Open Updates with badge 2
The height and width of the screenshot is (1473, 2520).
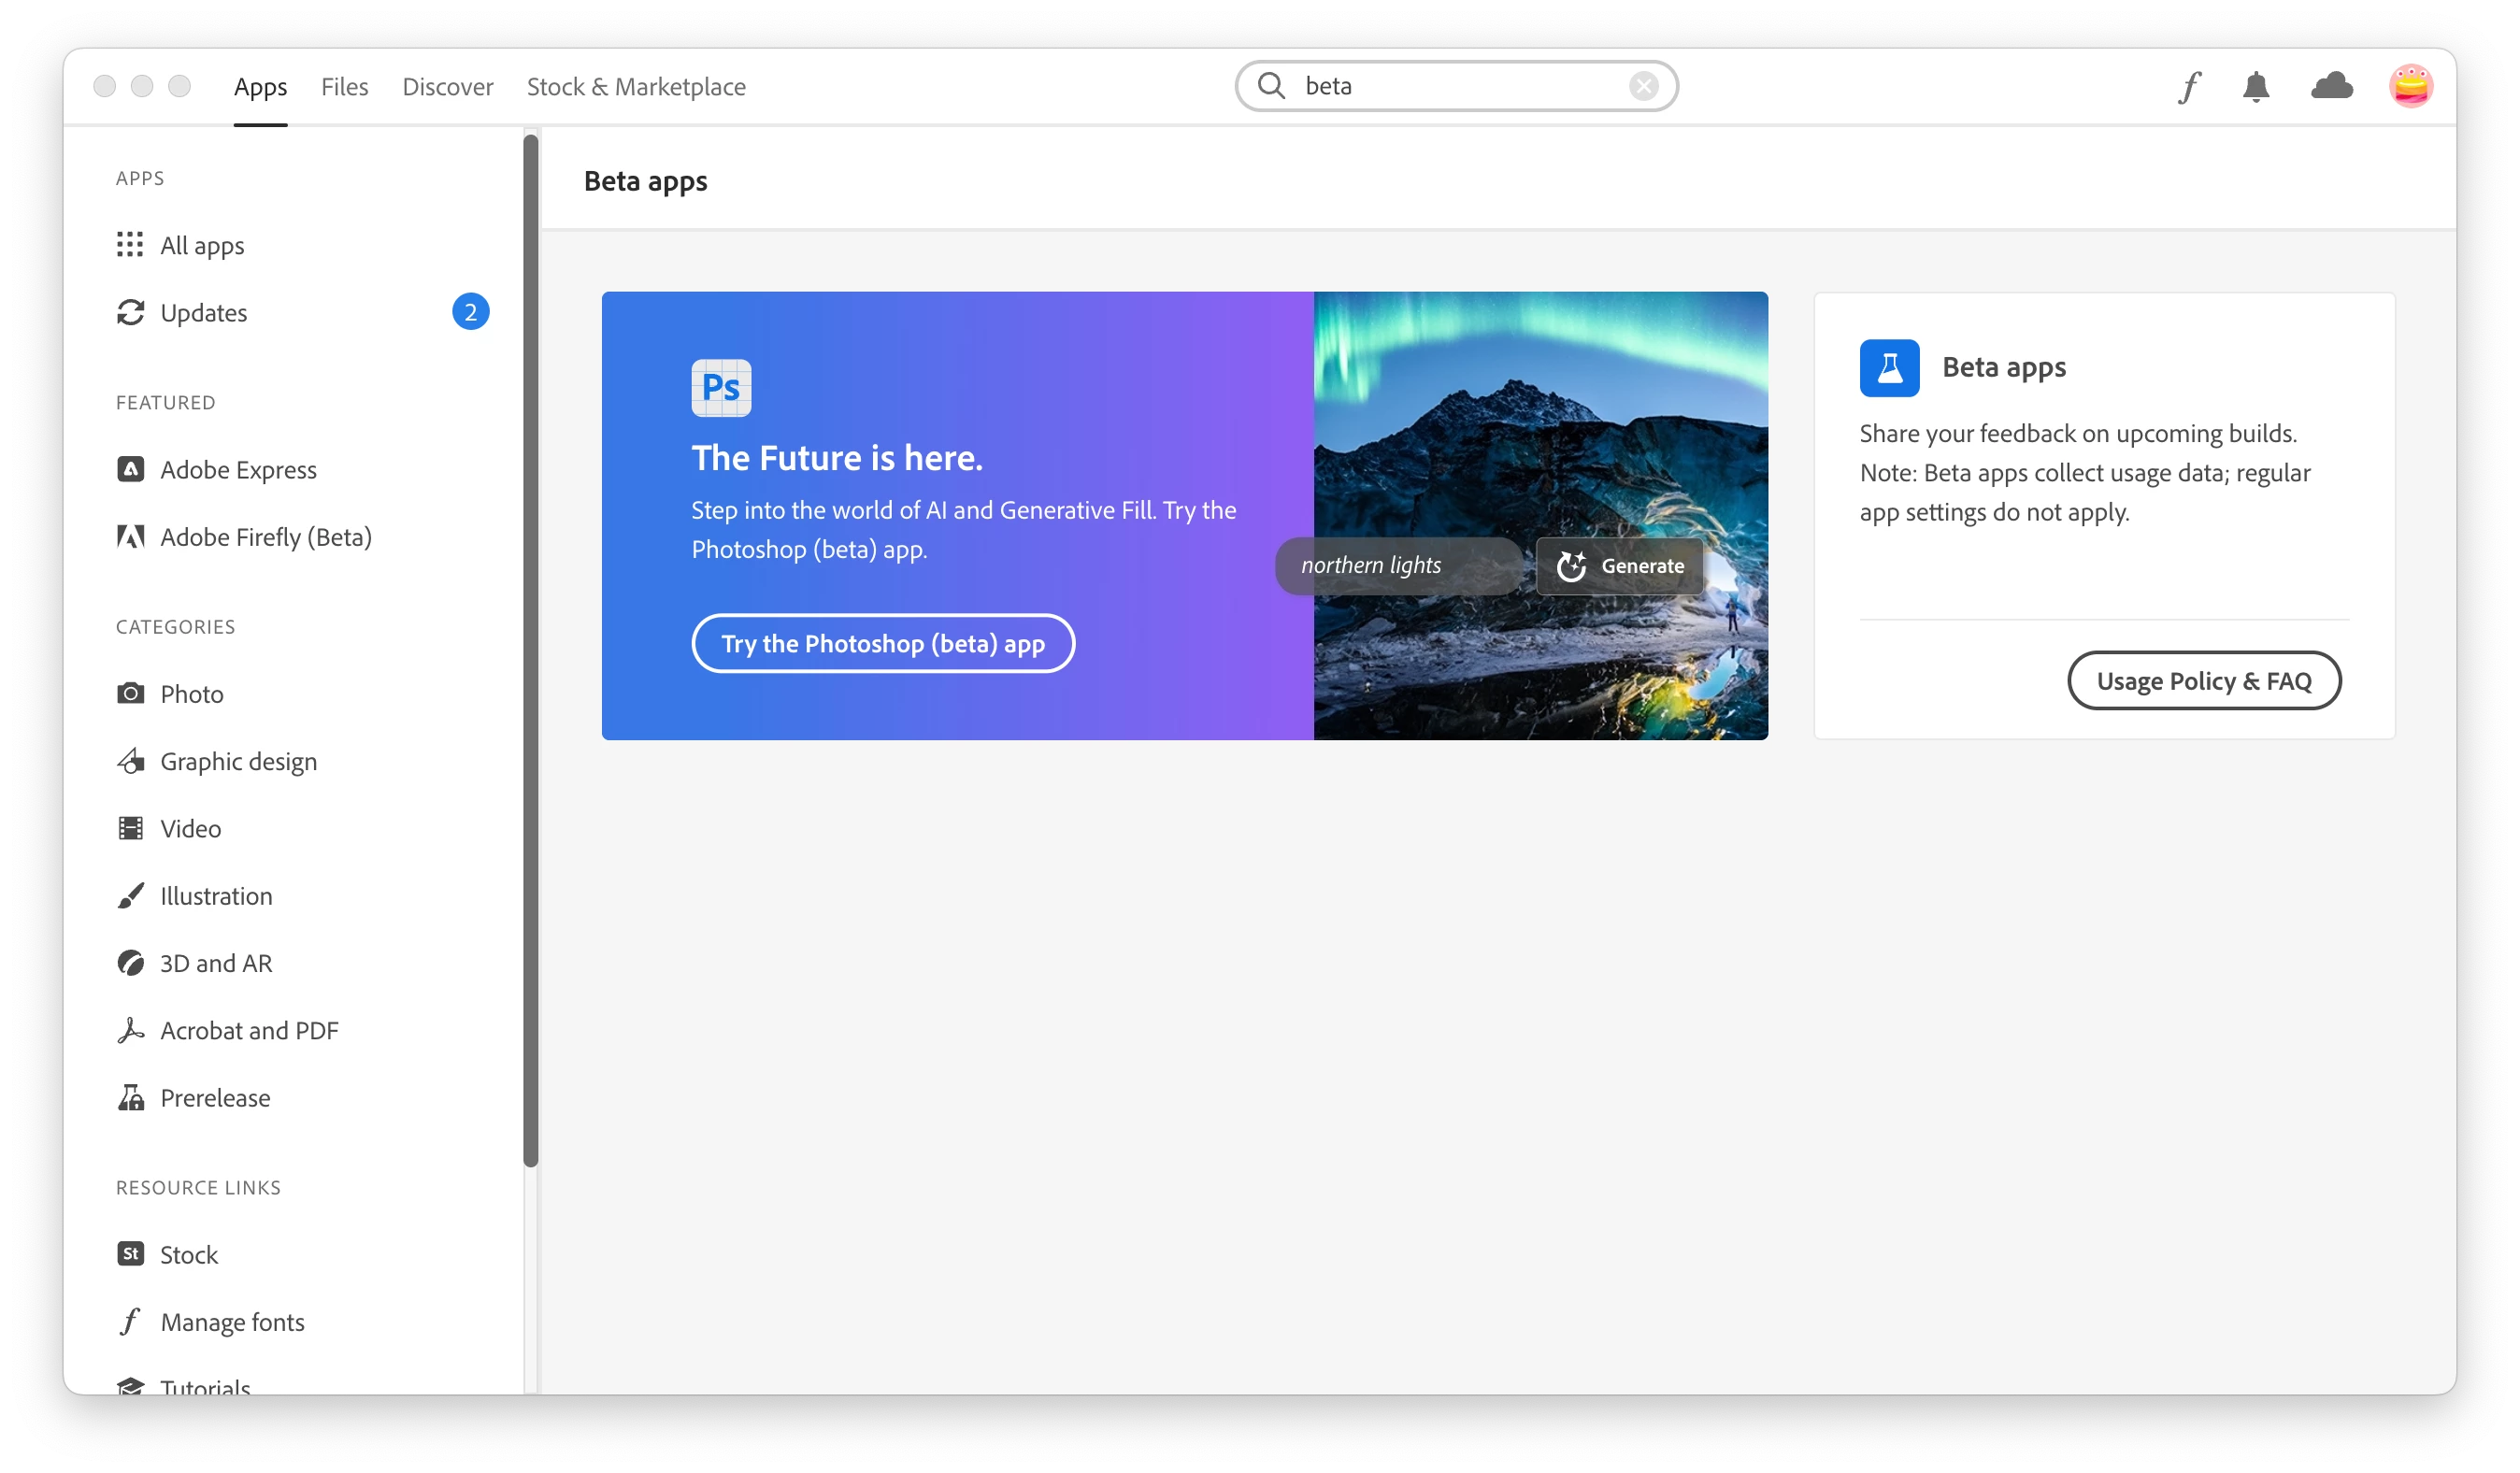203,313
